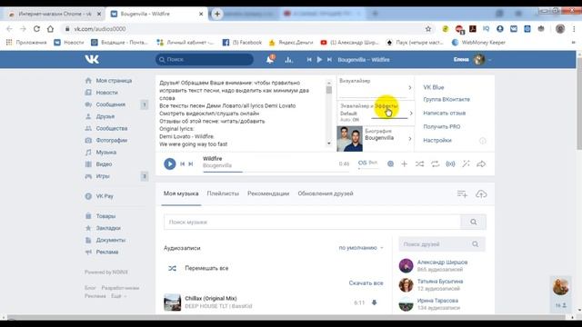Open VK Blue link

(434, 87)
